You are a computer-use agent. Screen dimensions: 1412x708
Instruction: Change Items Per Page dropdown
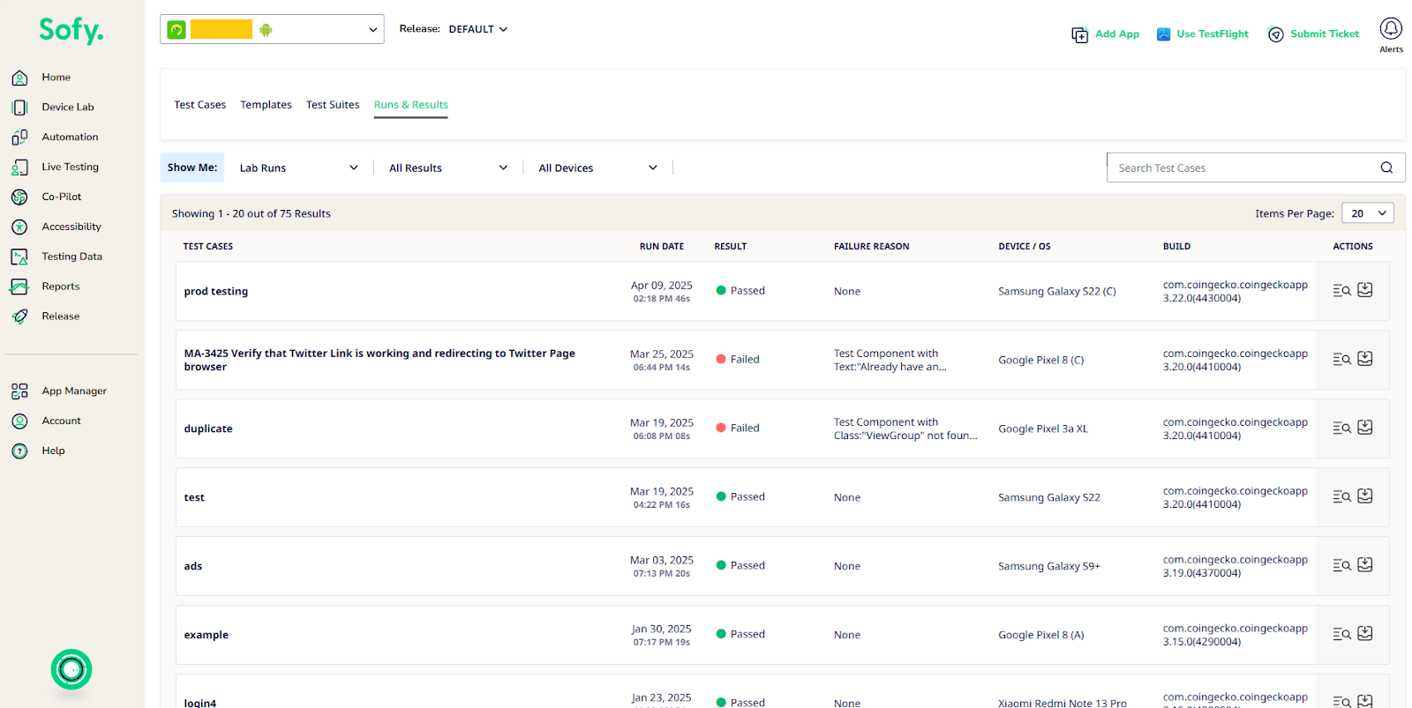click(x=1367, y=213)
